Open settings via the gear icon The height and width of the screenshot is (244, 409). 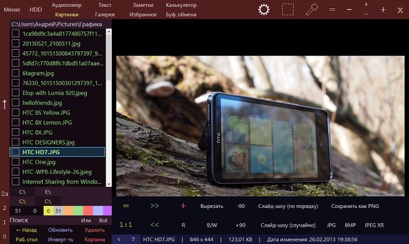coord(264,9)
